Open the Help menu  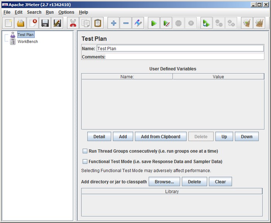tap(84, 12)
